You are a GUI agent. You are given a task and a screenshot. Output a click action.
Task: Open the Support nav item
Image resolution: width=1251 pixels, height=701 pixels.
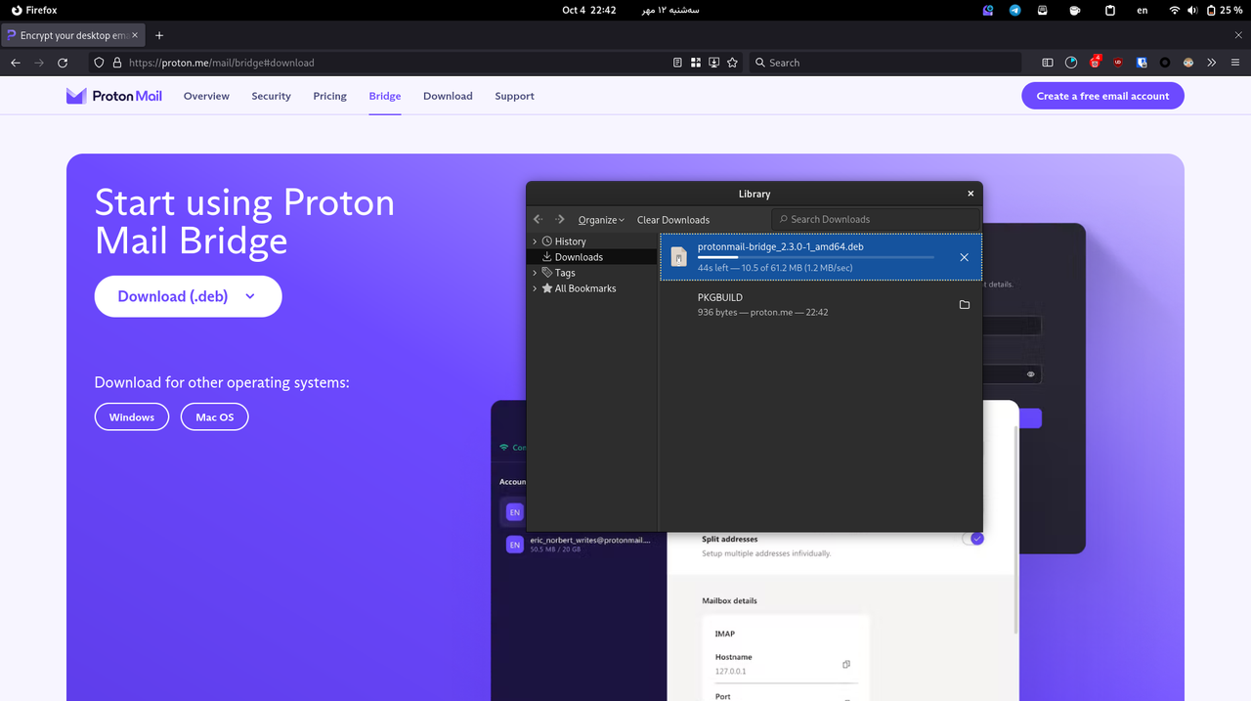coord(514,96)
